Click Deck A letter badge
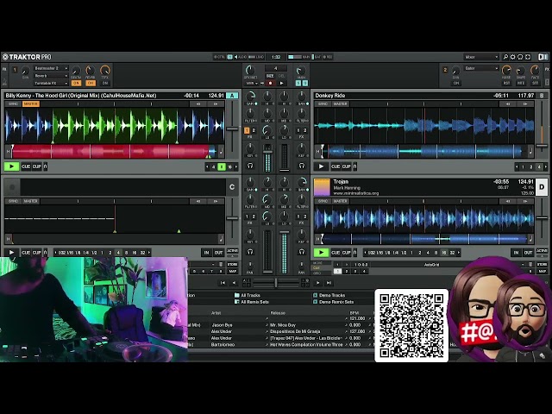Screen dimensions: 552x414 [x=232, y=96]
